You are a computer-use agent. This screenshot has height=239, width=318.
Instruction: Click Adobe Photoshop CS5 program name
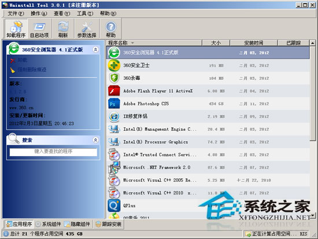coord(146,104)
